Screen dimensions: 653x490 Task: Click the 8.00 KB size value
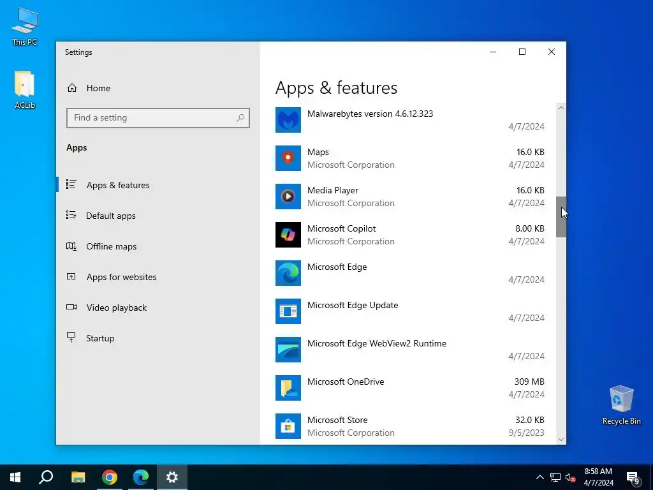(x=530, y=229)
